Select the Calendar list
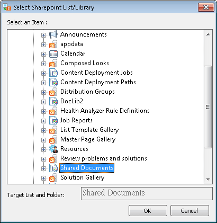The height and width of the screenshot is (223, 217). point(73,53)
